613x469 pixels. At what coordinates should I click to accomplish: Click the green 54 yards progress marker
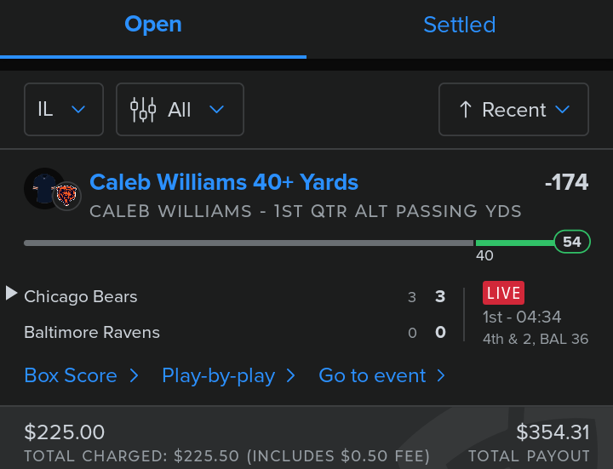coord(571,242)
